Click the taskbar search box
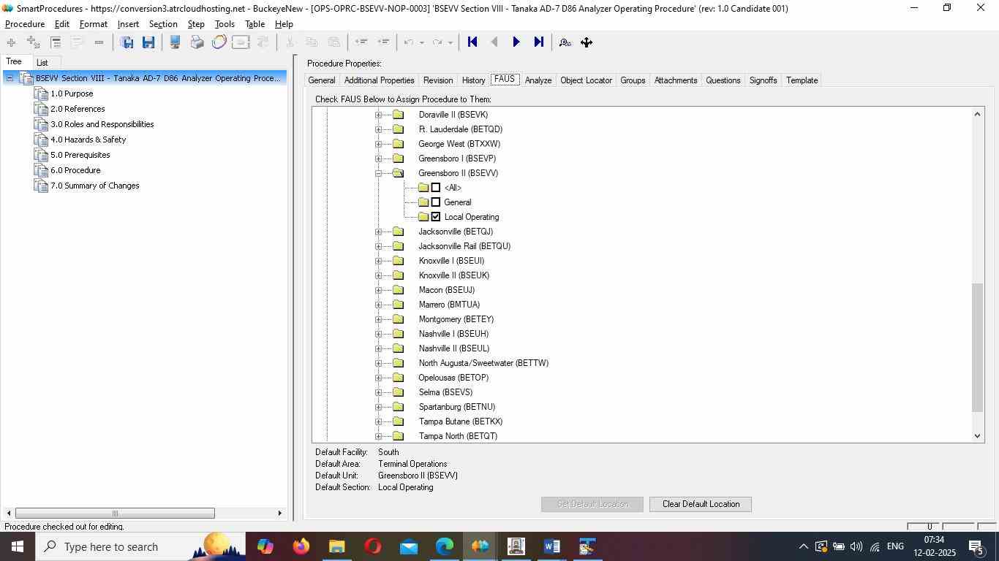 (139, 546)
